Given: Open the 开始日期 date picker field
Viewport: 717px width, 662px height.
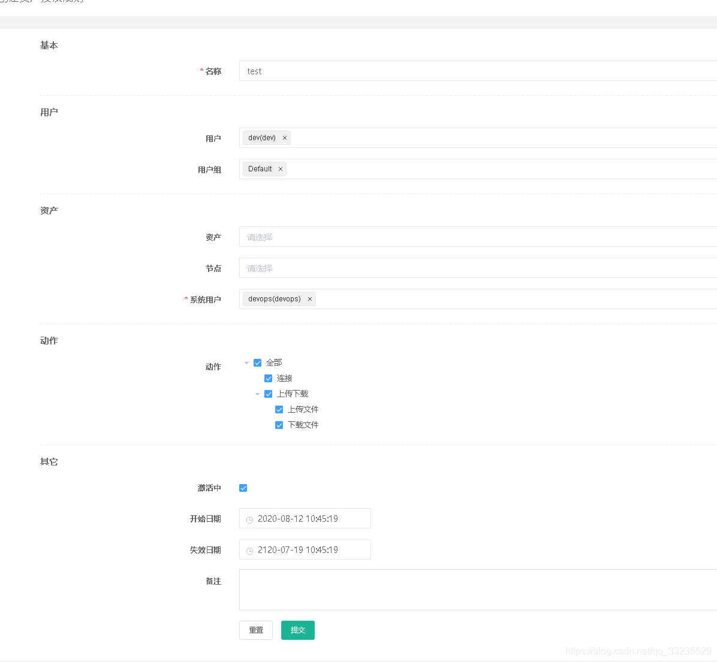Looking at the screenshot, I should [305, 519].
